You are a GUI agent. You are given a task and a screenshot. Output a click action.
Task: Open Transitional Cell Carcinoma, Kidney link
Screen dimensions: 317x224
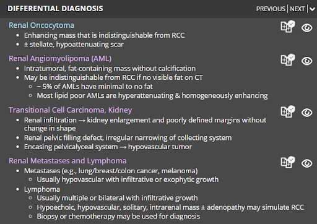(x=71, y=110)
